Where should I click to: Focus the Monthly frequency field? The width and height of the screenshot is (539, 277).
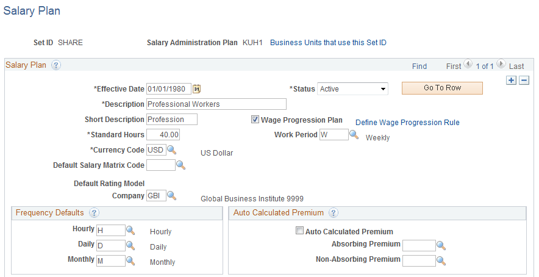click(111, 261)
